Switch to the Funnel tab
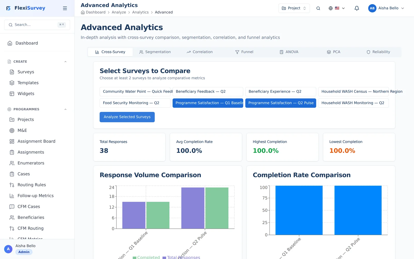This screenshot has height=259, width=414. [245, 52]
